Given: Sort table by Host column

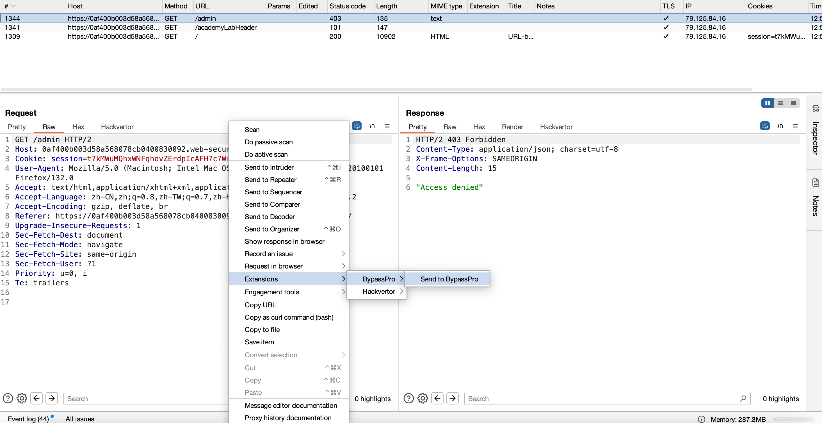Looking at the screenshot, I should click(x=114, y=6).
